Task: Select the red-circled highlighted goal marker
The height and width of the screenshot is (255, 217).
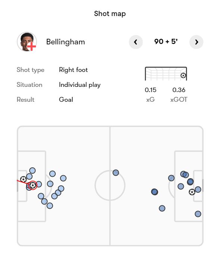Action: point(33,185)
